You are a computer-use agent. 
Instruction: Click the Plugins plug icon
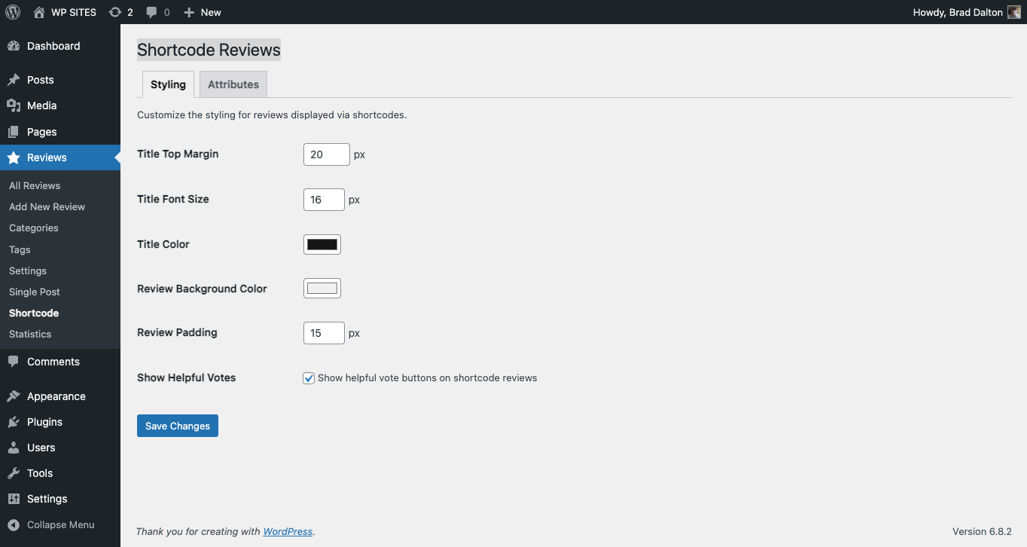click(x=14, y=422)
